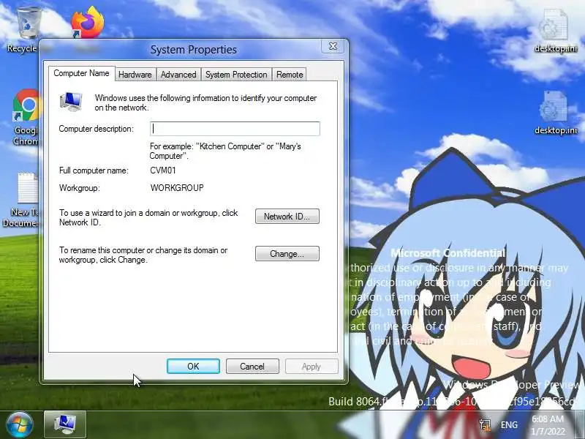The width and height of the screenshot is (585, 439).
Task: Launch Firefox from the desktop shortcut
Action: tap(88, 23)
